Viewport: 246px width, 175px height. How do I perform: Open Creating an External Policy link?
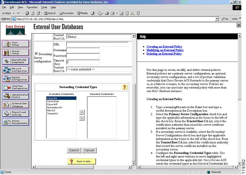(164, 47)
